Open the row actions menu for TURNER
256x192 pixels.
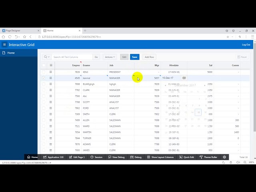[x=51, y=138]
